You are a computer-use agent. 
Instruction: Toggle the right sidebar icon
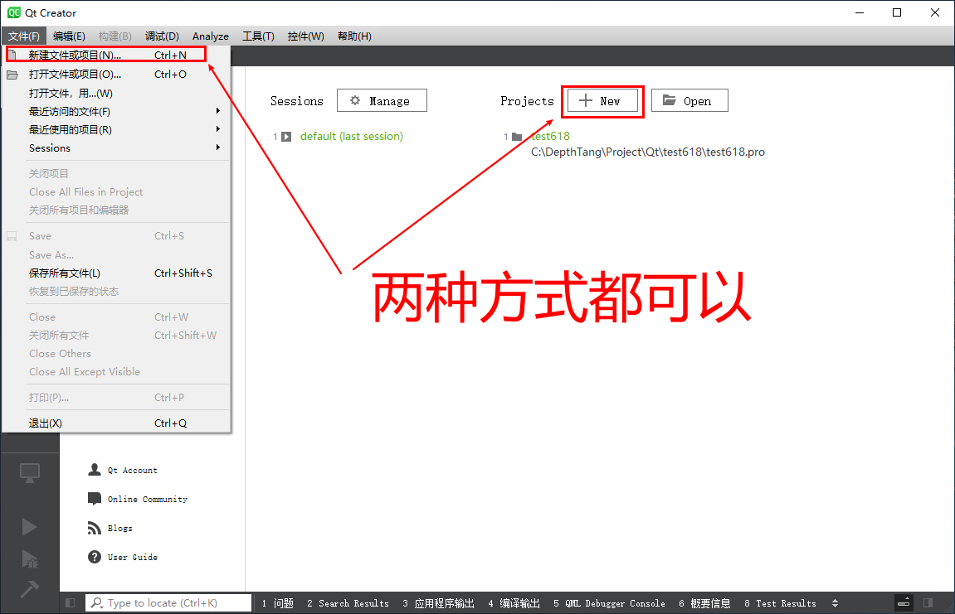point(928,603)
